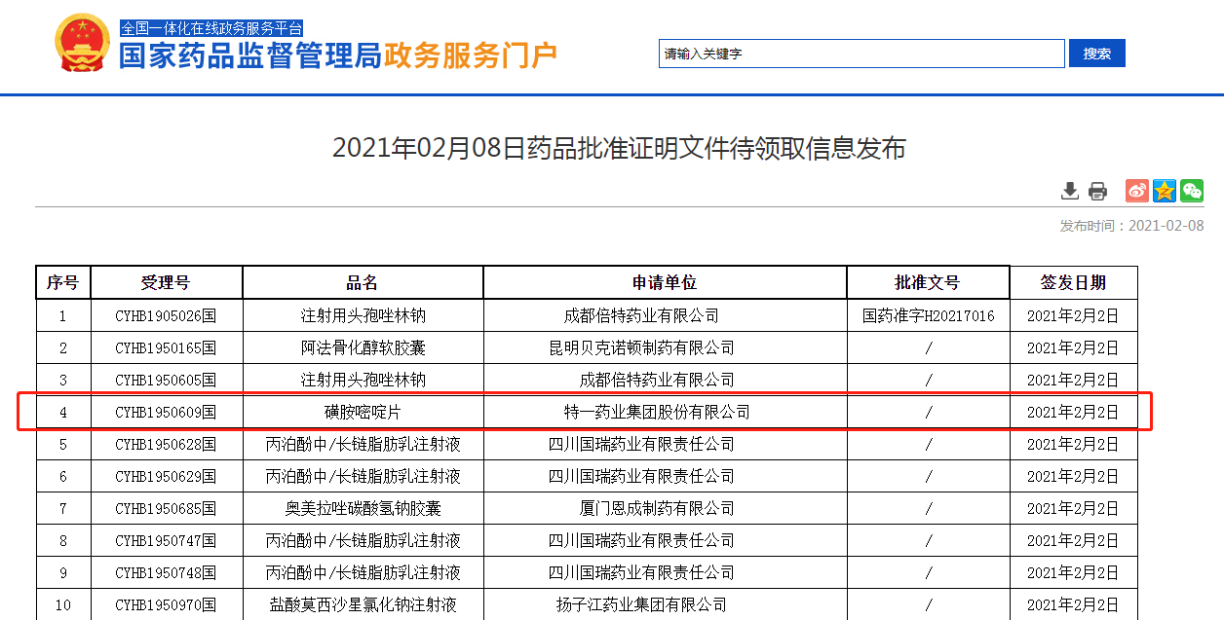The height and width of the screenshot is (620, 1224).
Task: Click the national emblem logo
Action: 83,44
